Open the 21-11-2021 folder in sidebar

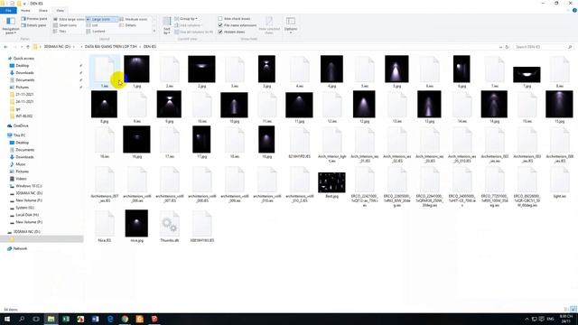(24, 95)
